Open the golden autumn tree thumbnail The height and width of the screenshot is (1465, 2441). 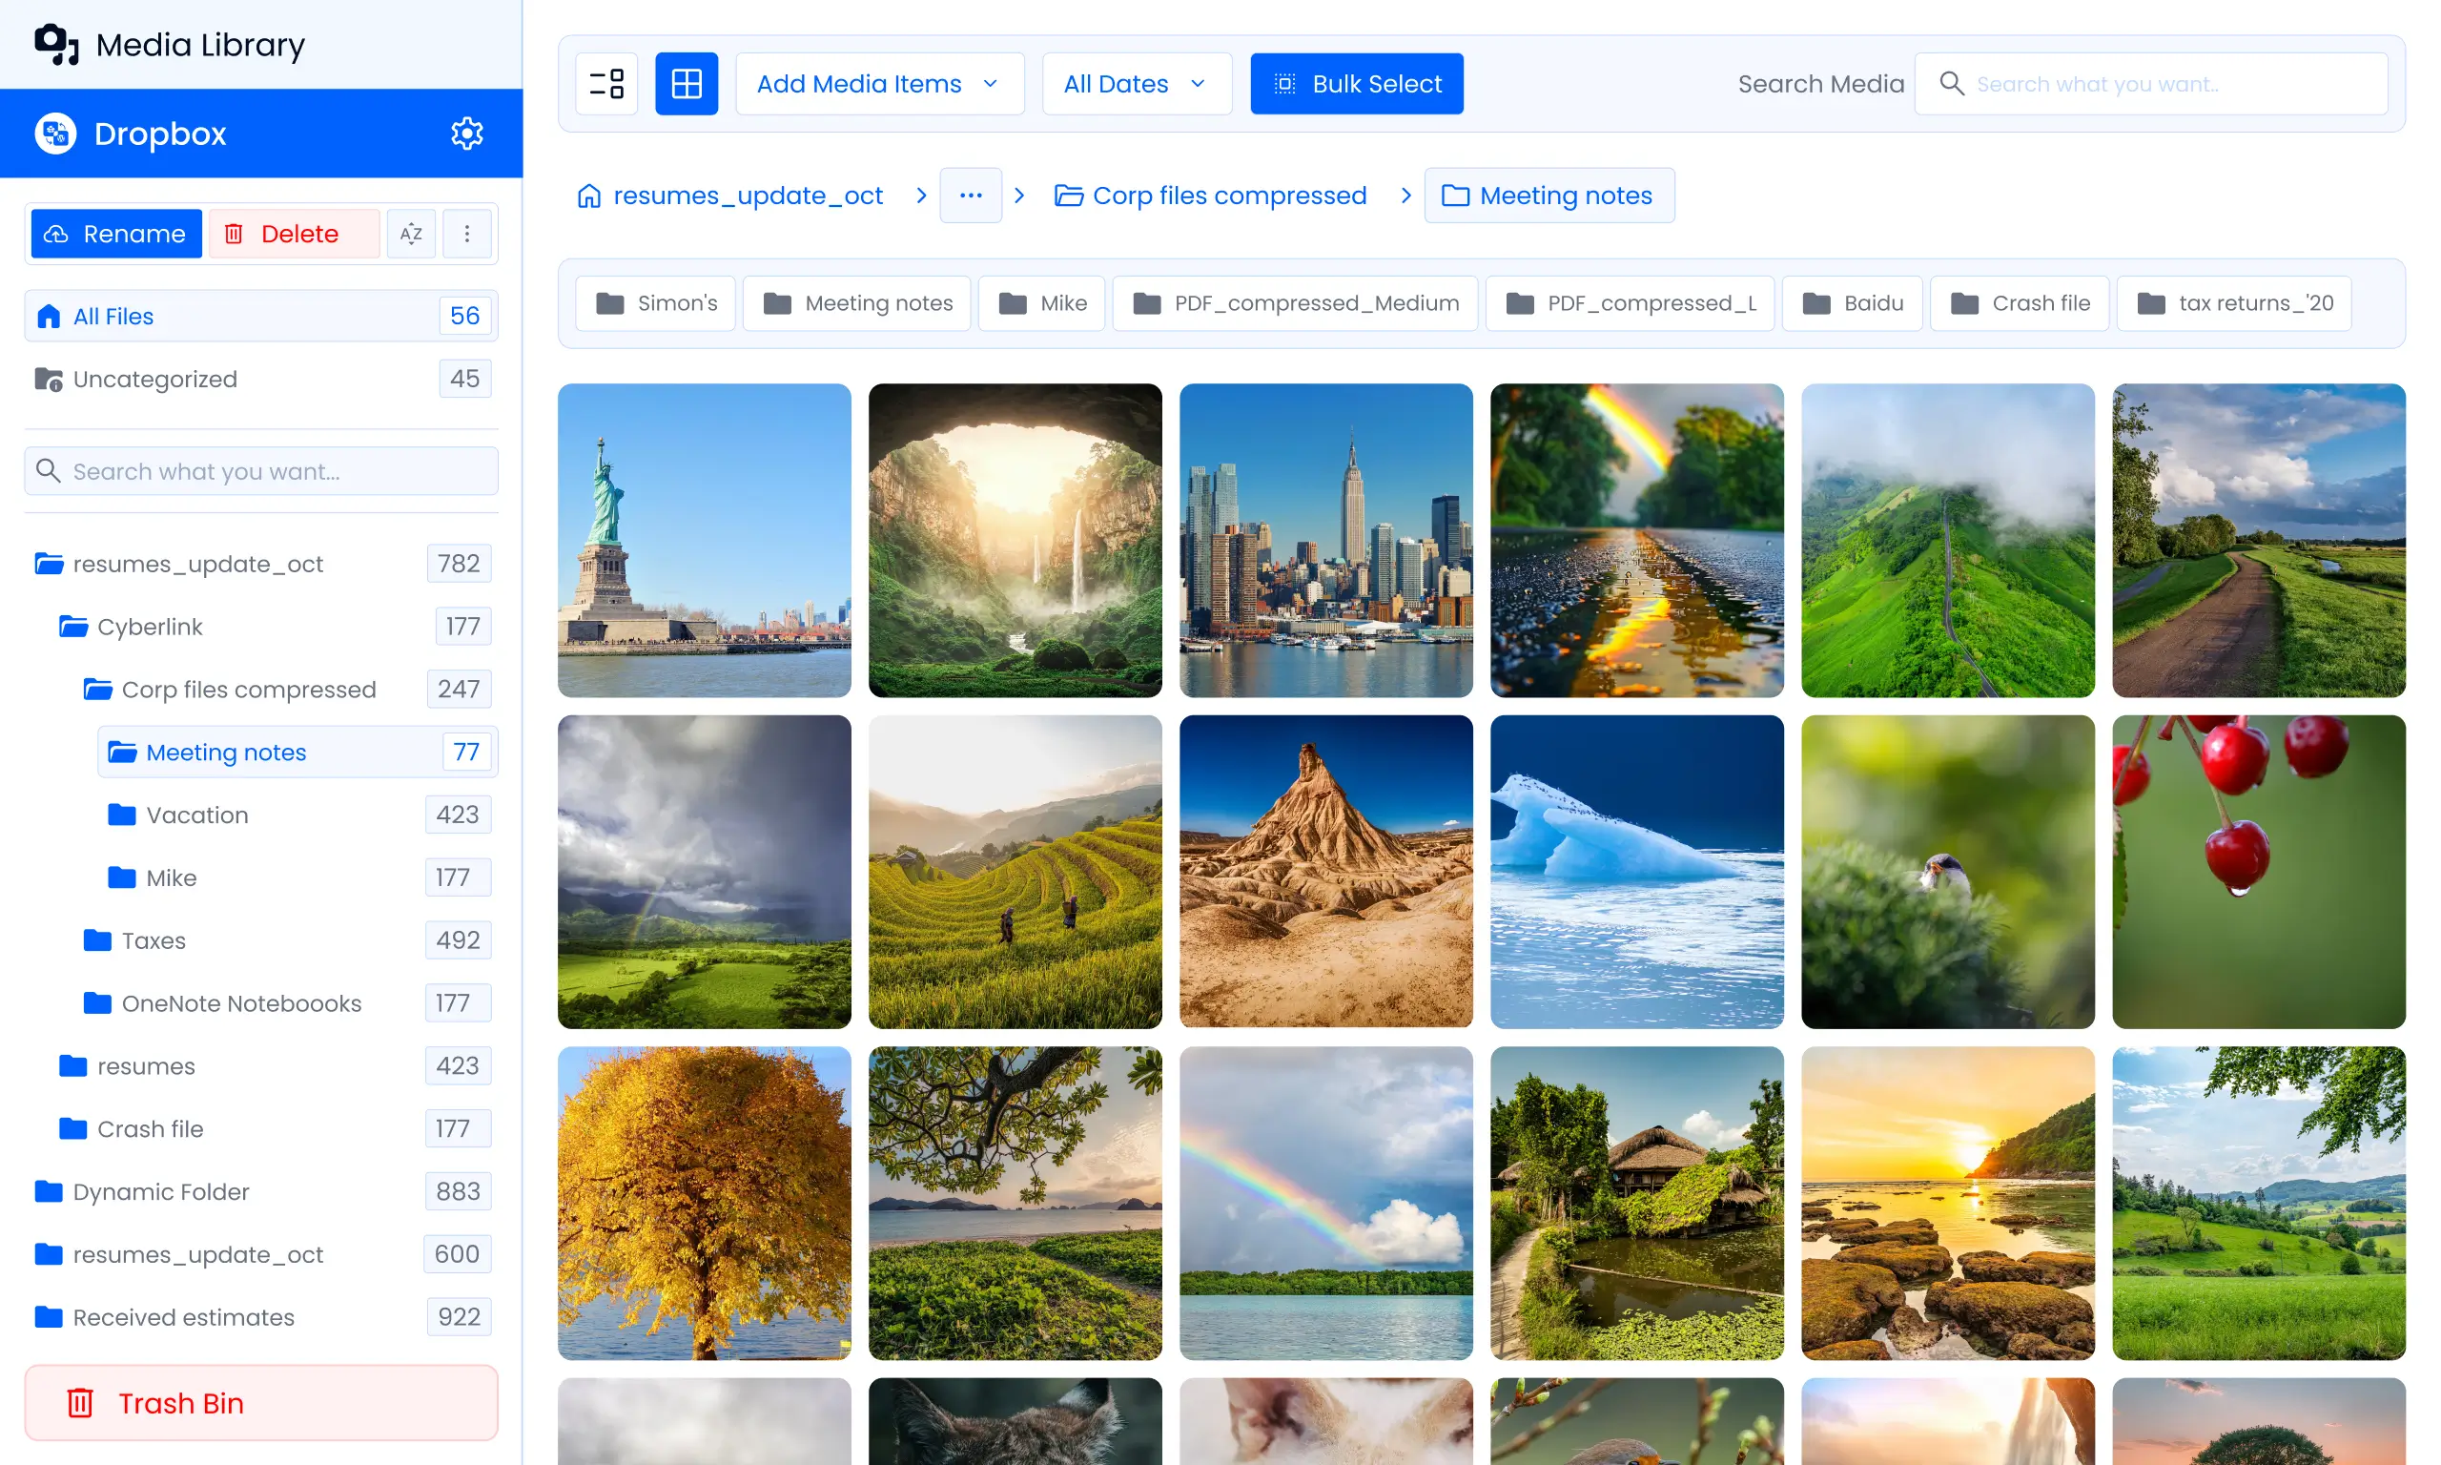point(705,1204)
